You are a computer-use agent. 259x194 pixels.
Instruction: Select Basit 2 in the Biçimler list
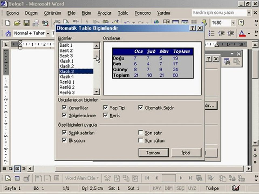76,50
